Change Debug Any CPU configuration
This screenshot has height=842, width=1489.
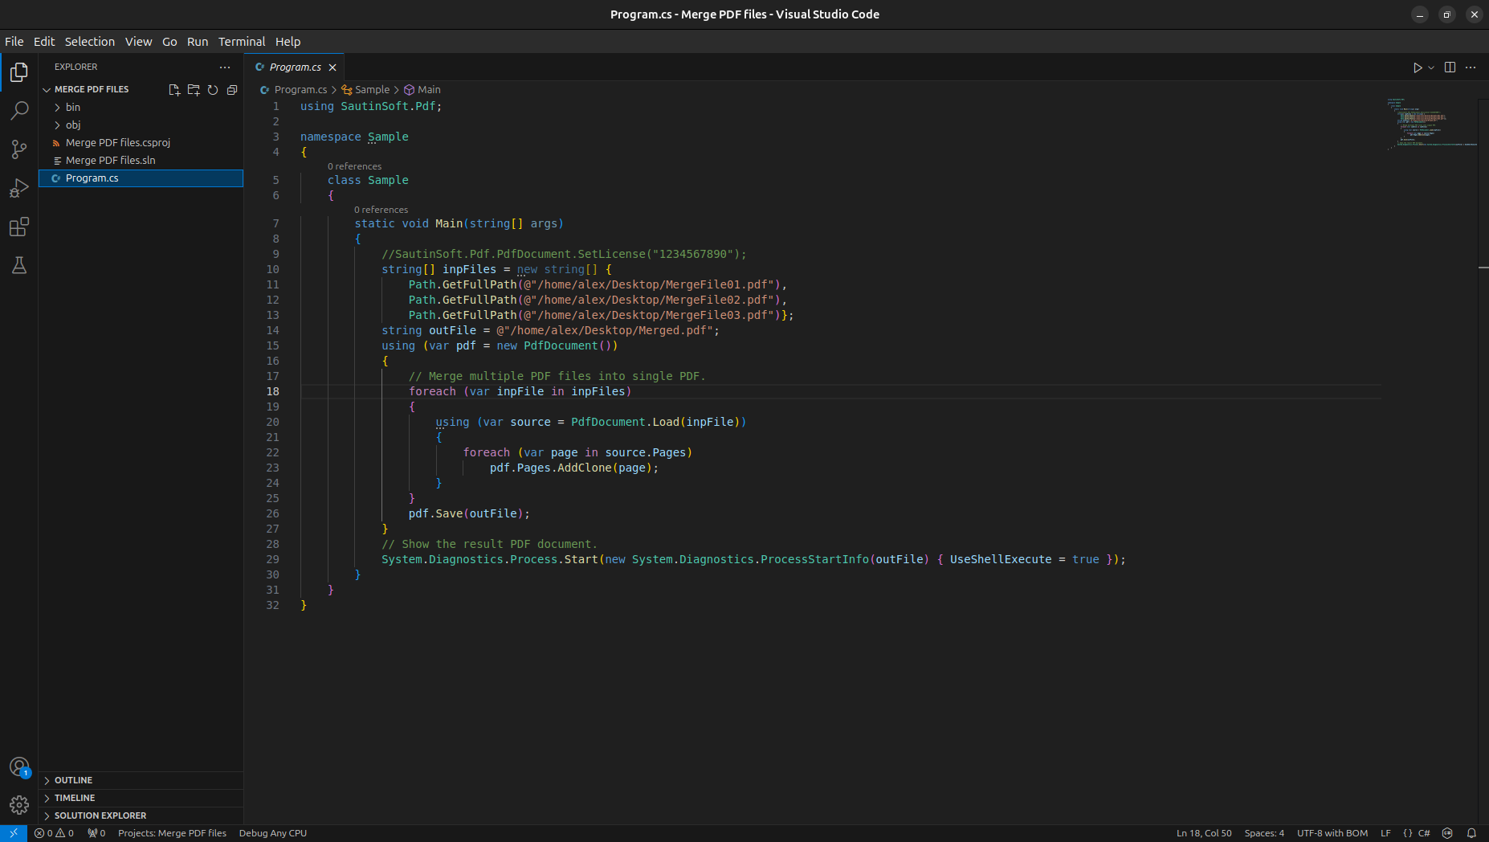click(273, 833)
